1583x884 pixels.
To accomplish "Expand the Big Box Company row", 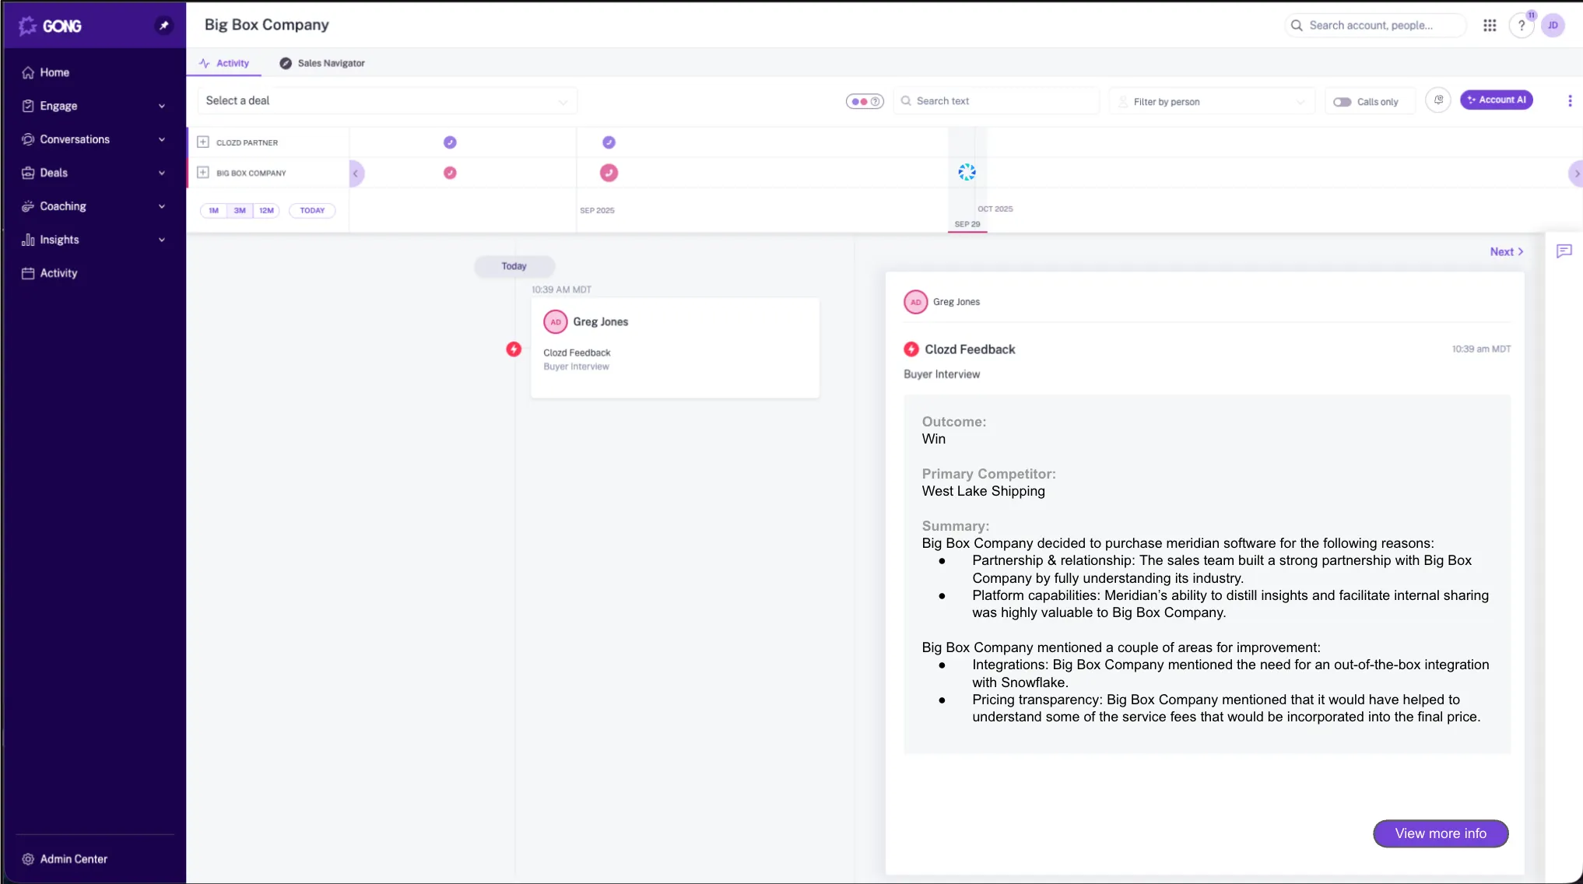I will [203, 173].
